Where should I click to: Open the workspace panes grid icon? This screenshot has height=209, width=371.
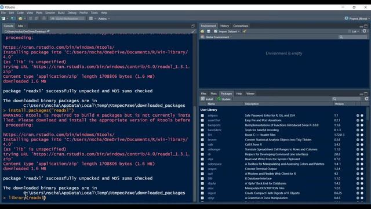click(91, 19)
